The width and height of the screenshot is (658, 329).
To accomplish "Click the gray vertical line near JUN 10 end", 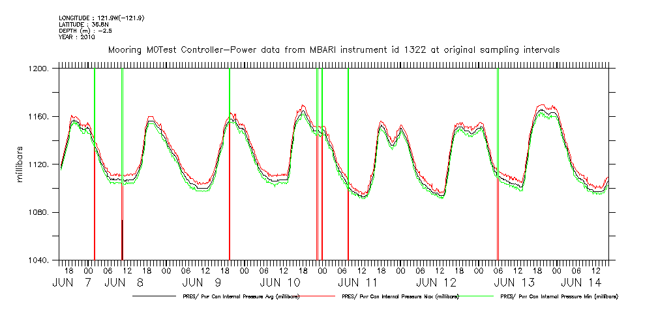I will (x=317, y=163).
